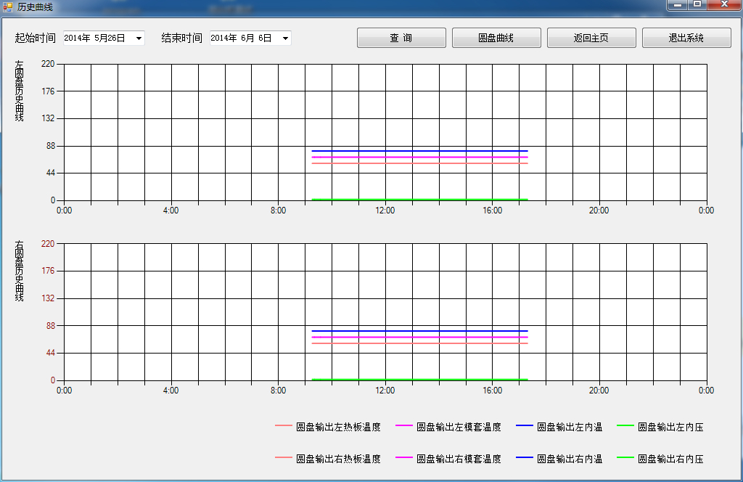Screen dimensions: 743x482
Task: Click the 右圆盘历史曲线 axis title
Action: coord(19,271)
